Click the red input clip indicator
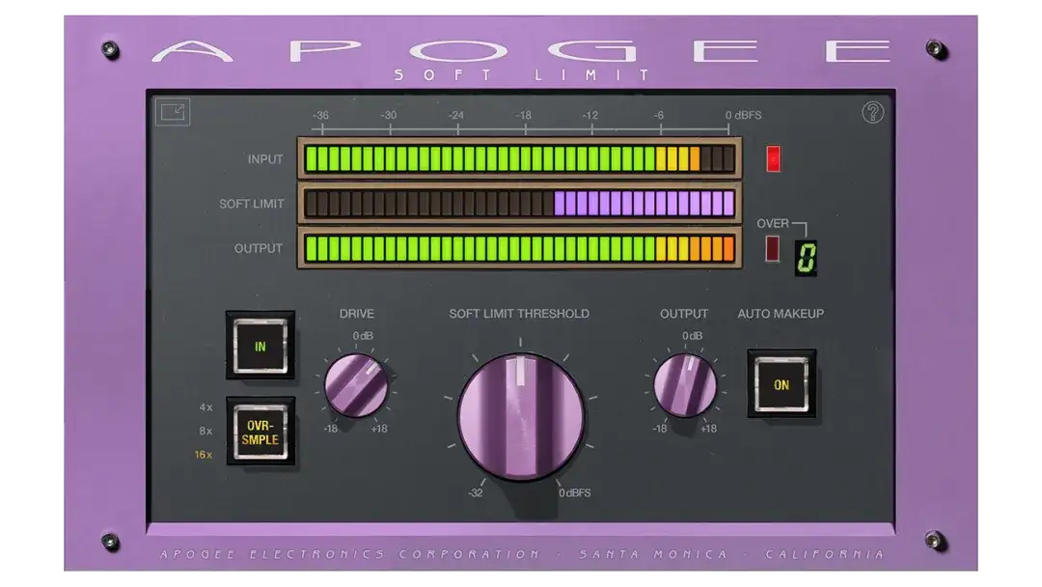 773,159
